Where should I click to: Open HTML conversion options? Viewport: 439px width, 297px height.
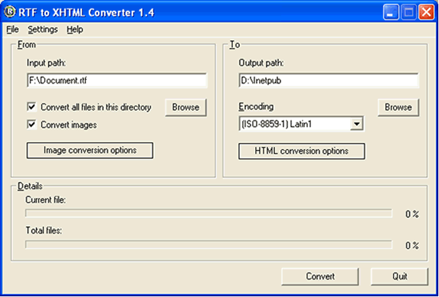[302, 152]
